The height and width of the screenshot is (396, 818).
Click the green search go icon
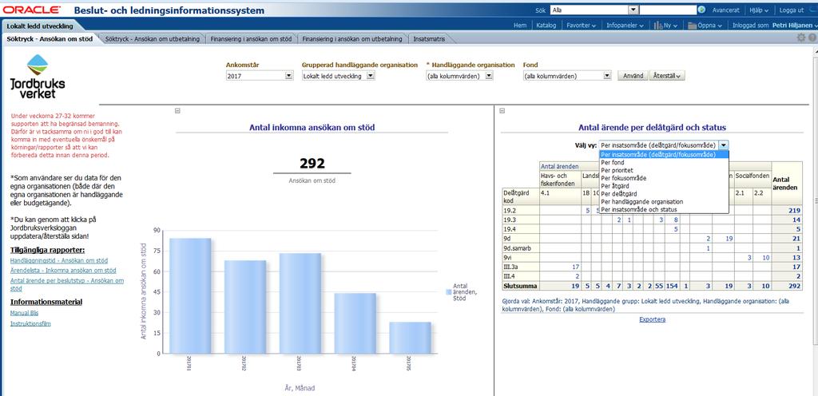tap(701, 10)
